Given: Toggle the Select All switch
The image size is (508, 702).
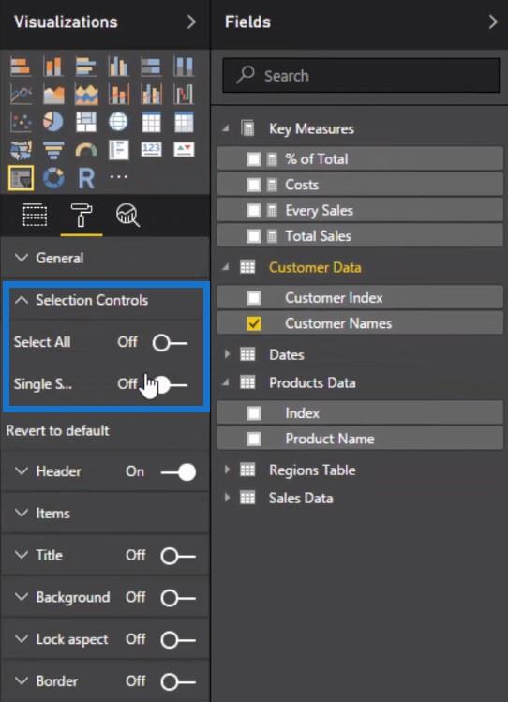Looking at the screenshot, I should pyautogui.click(x=170, y=343).
